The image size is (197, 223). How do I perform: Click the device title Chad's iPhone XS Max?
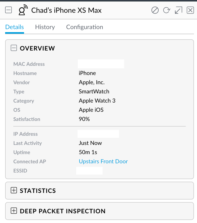(66, 10)
